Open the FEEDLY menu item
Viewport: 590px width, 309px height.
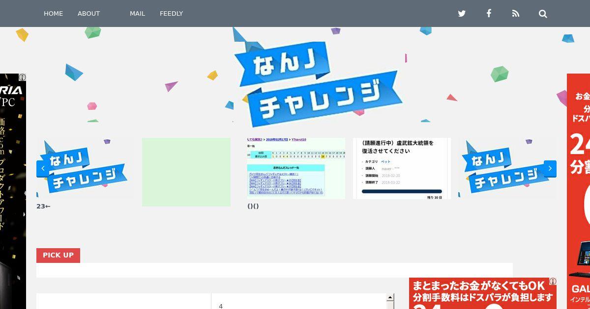pyautogui.click(x=171, y=14)
